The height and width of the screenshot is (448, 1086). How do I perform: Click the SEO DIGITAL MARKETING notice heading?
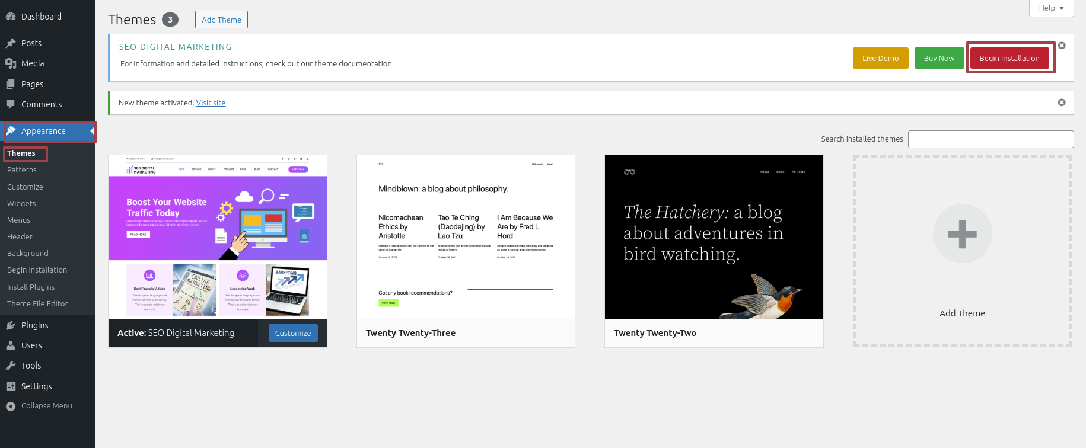pos(176,47)
